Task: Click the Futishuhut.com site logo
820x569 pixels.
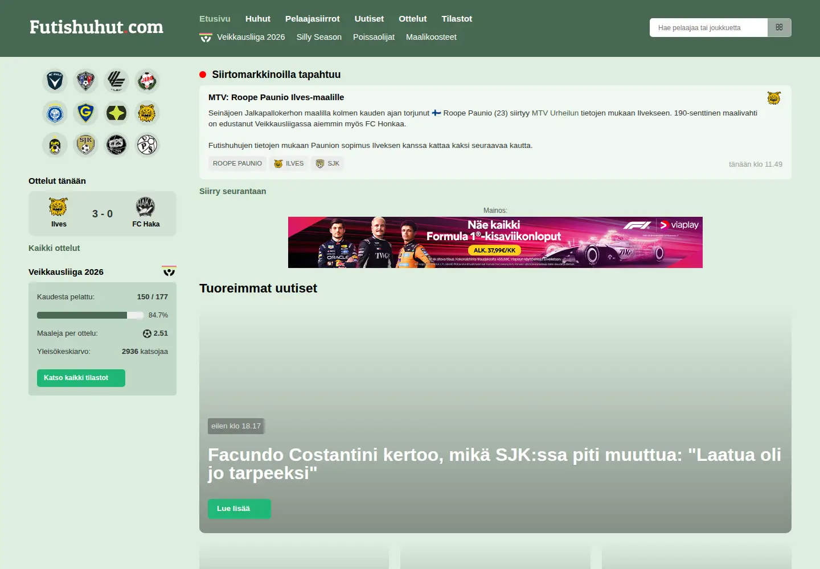Action: coord(96,27)
